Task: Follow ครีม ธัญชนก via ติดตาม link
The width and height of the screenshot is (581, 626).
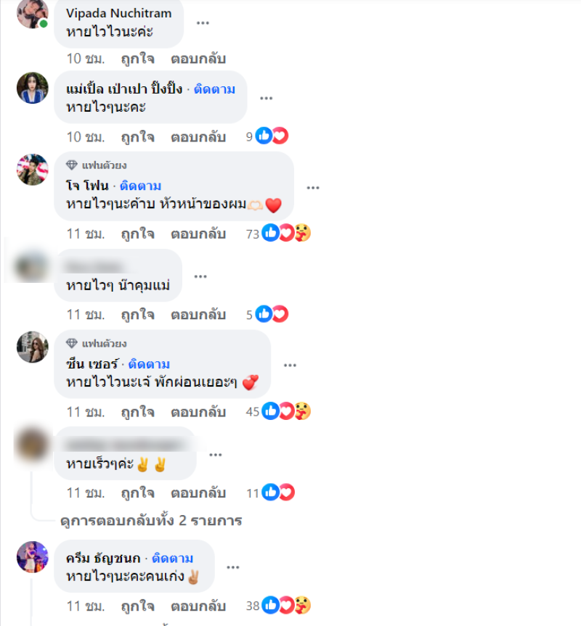Action: [x=172, y=558]
